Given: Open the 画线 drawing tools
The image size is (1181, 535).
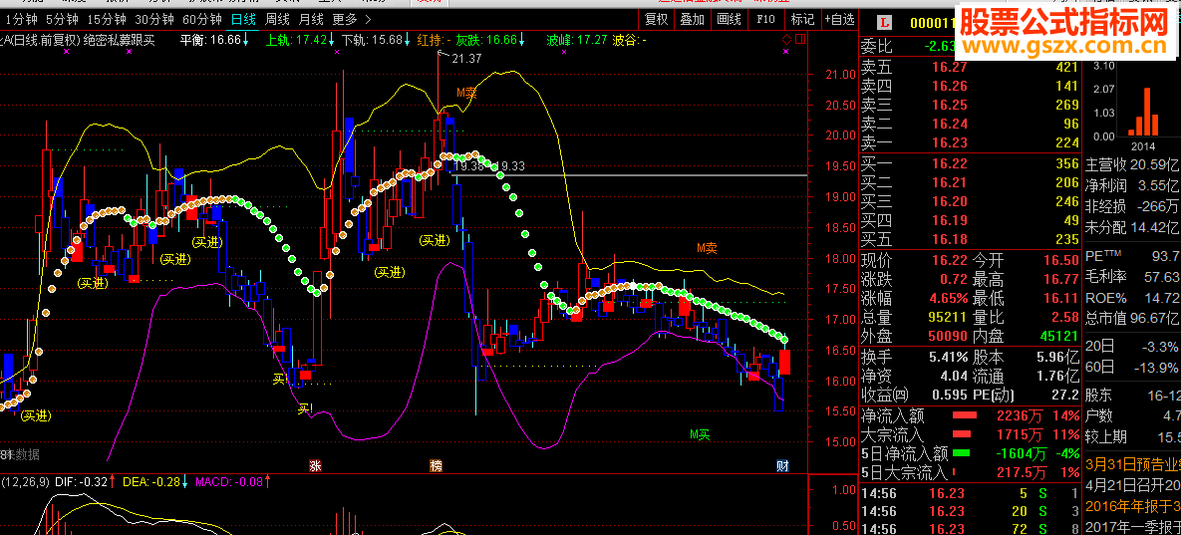Looking at the screenshot, I should (x=730, y=19).
